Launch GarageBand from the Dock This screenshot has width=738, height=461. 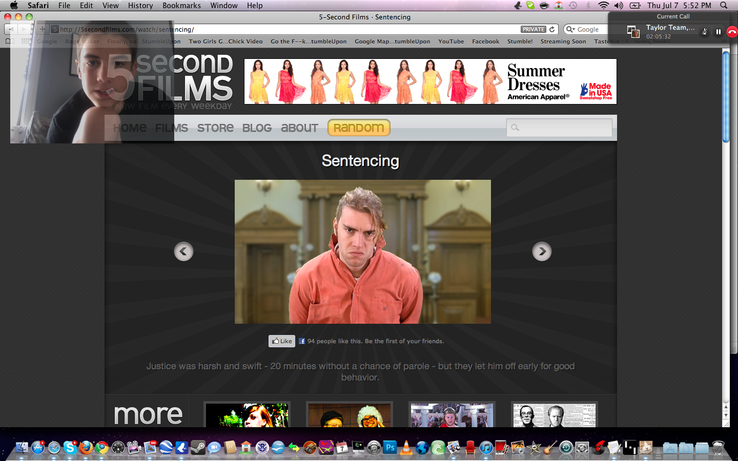(550, 447)
